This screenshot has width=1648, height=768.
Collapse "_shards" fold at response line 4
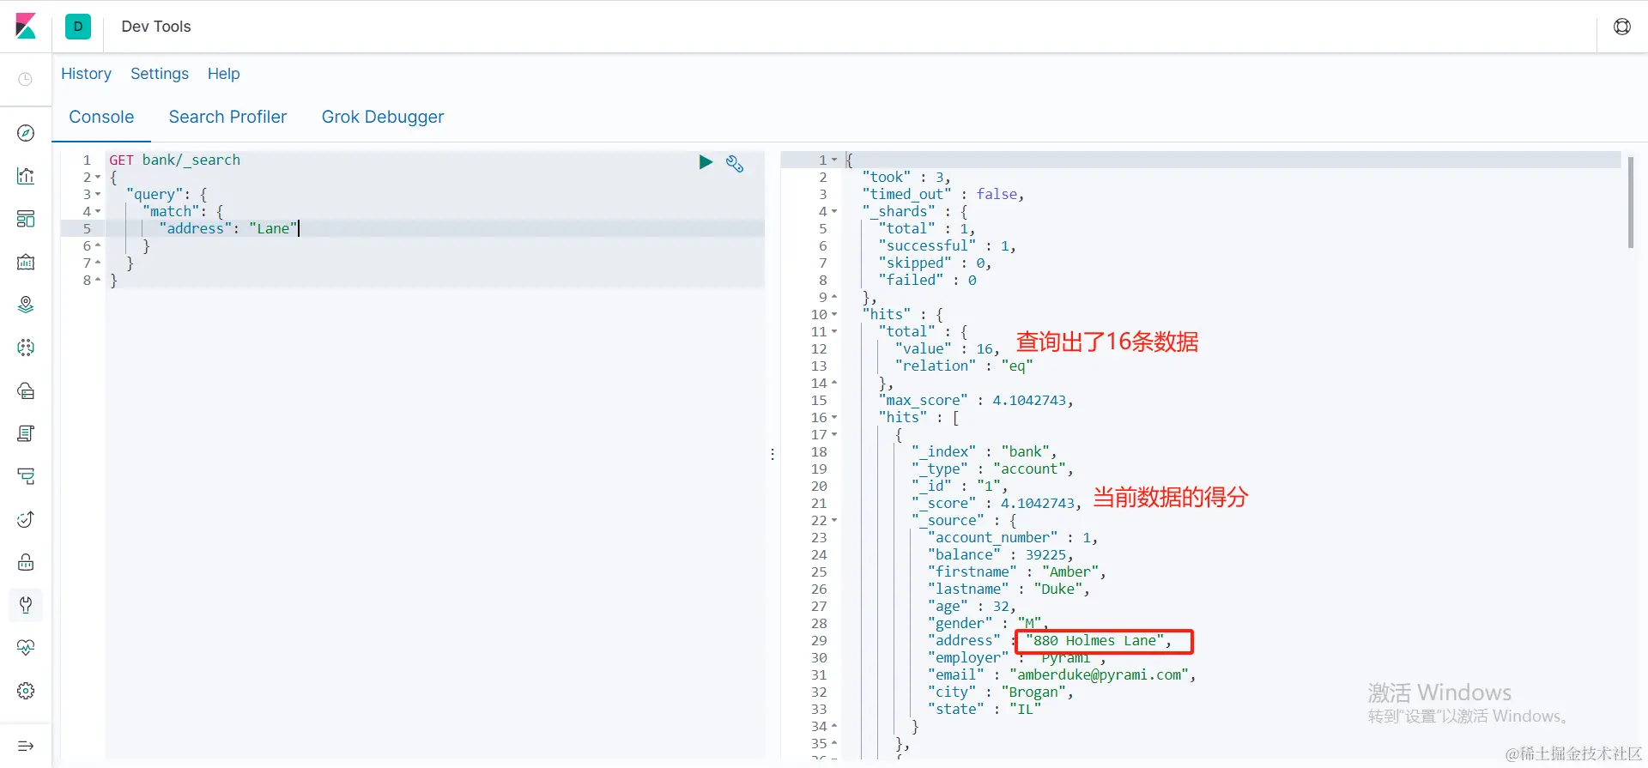pos(834,212)
